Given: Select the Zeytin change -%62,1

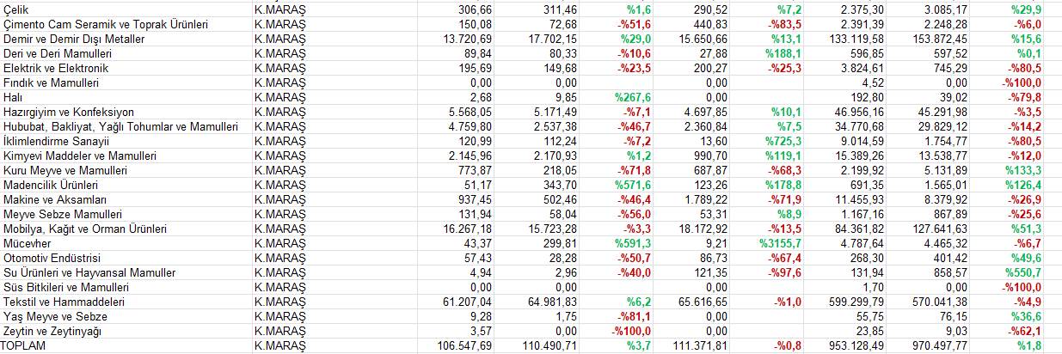Looking at the screenshot, I should click(x=1025, y=331).
